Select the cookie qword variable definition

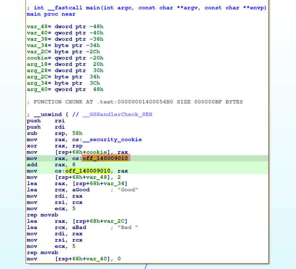(x=36, y=58)
